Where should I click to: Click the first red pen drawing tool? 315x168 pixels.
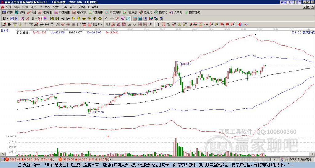point(4,25)
